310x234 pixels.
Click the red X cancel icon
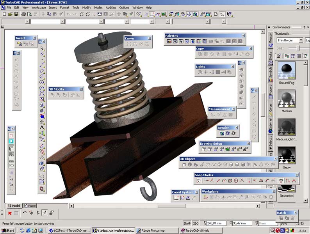tap(9, 213)
